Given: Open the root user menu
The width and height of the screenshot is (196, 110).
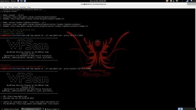Looking at the screenshot, I should point(193,1).
